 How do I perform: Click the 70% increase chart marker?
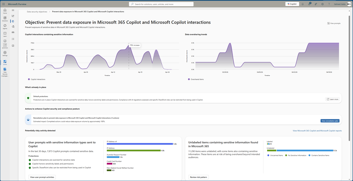(x=129, y=46)
